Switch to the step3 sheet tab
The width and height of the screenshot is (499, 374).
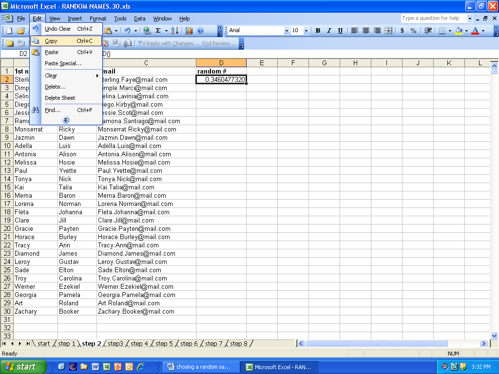[115, 343]
